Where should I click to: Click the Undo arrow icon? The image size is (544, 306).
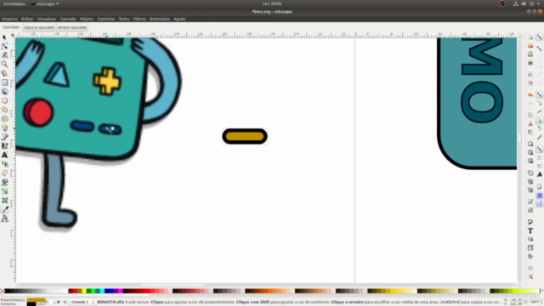point(530,94)
